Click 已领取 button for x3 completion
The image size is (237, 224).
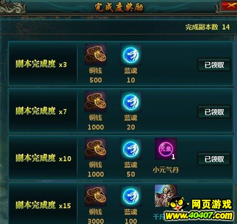coord(214,65)
